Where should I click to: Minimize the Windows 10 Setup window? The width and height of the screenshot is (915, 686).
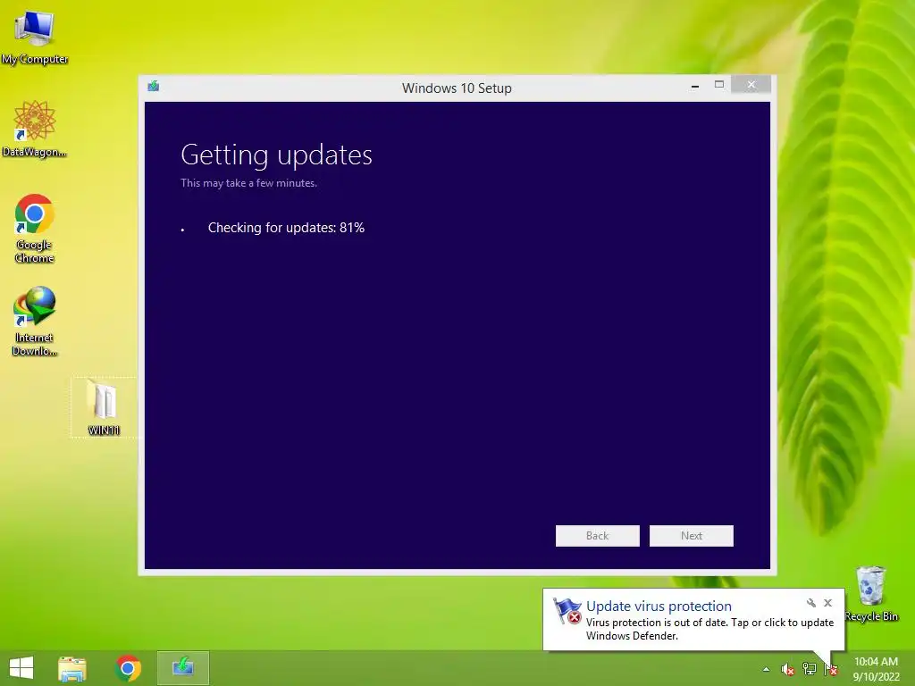[x=695, y=86]
